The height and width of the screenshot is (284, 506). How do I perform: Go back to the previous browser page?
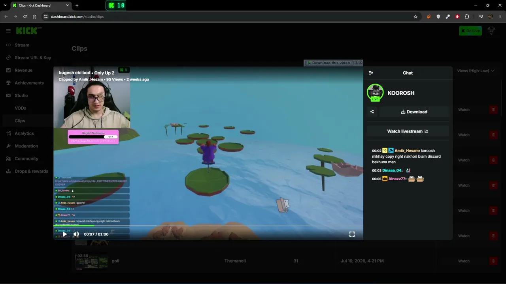click(x=6, y=17)
